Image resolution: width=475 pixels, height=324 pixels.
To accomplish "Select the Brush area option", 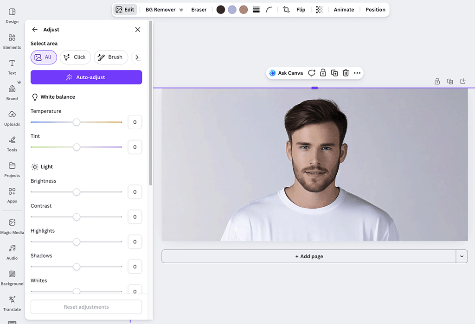I will pyautogui.click(x=111, y=57).
